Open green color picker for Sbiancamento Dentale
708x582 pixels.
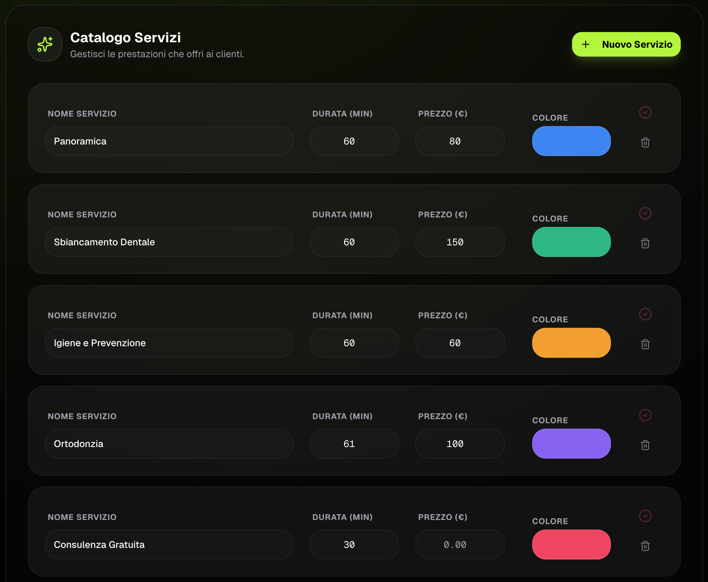(571, 242)
